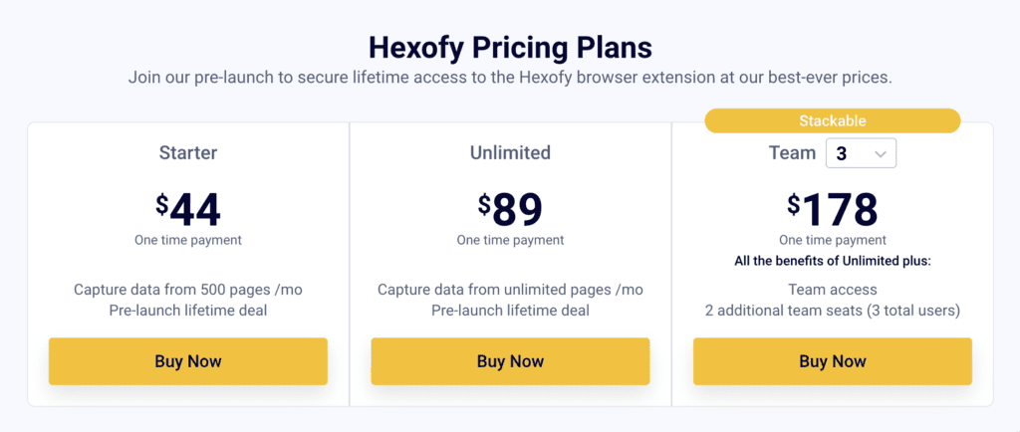Click Buy Now under the Starter plan

(x=188, y=361)
